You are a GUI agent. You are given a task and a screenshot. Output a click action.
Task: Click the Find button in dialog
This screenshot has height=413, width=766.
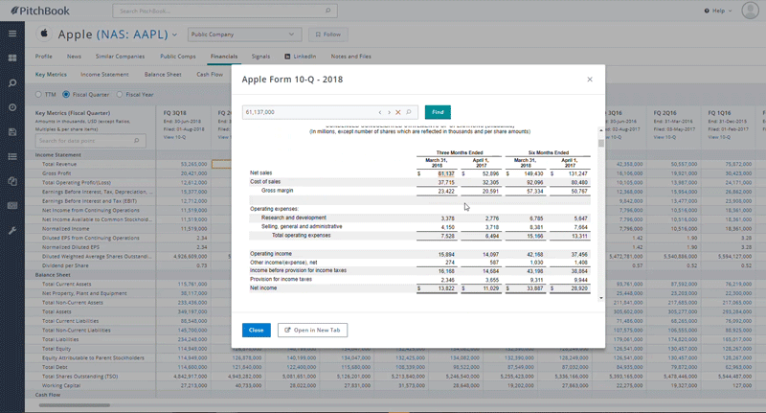tap(438, 112)
